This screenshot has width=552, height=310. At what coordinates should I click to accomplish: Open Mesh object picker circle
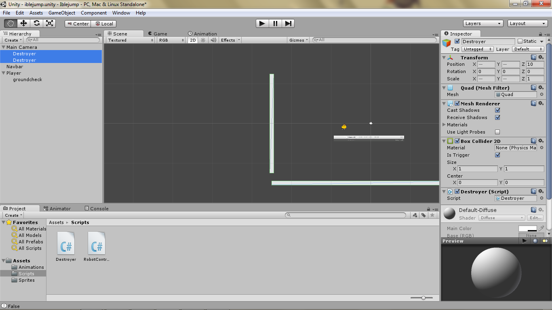[x=541, y=94]
